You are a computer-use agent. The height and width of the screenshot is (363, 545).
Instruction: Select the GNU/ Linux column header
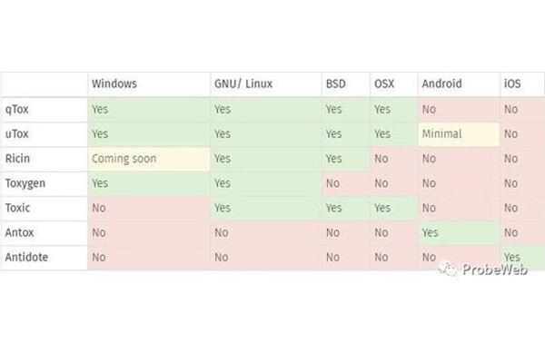tap(243, 83)
